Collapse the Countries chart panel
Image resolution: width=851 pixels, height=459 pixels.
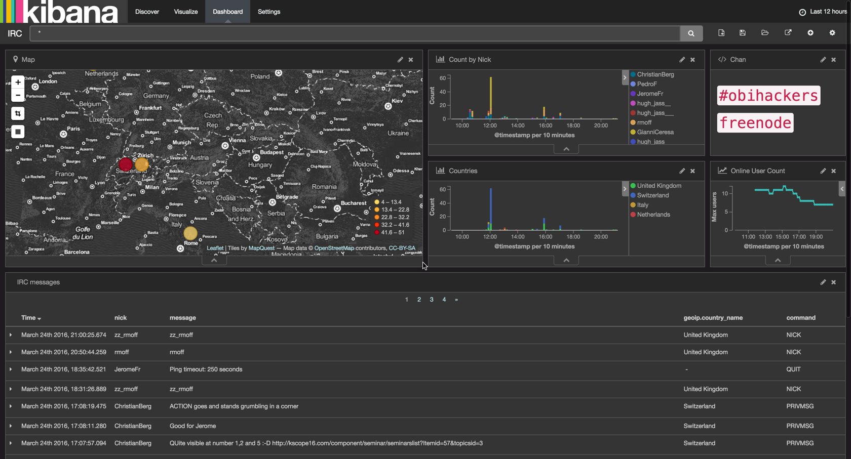[566, 260]
